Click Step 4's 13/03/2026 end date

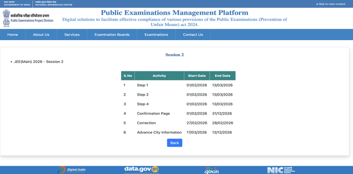[x=222, y=104]
